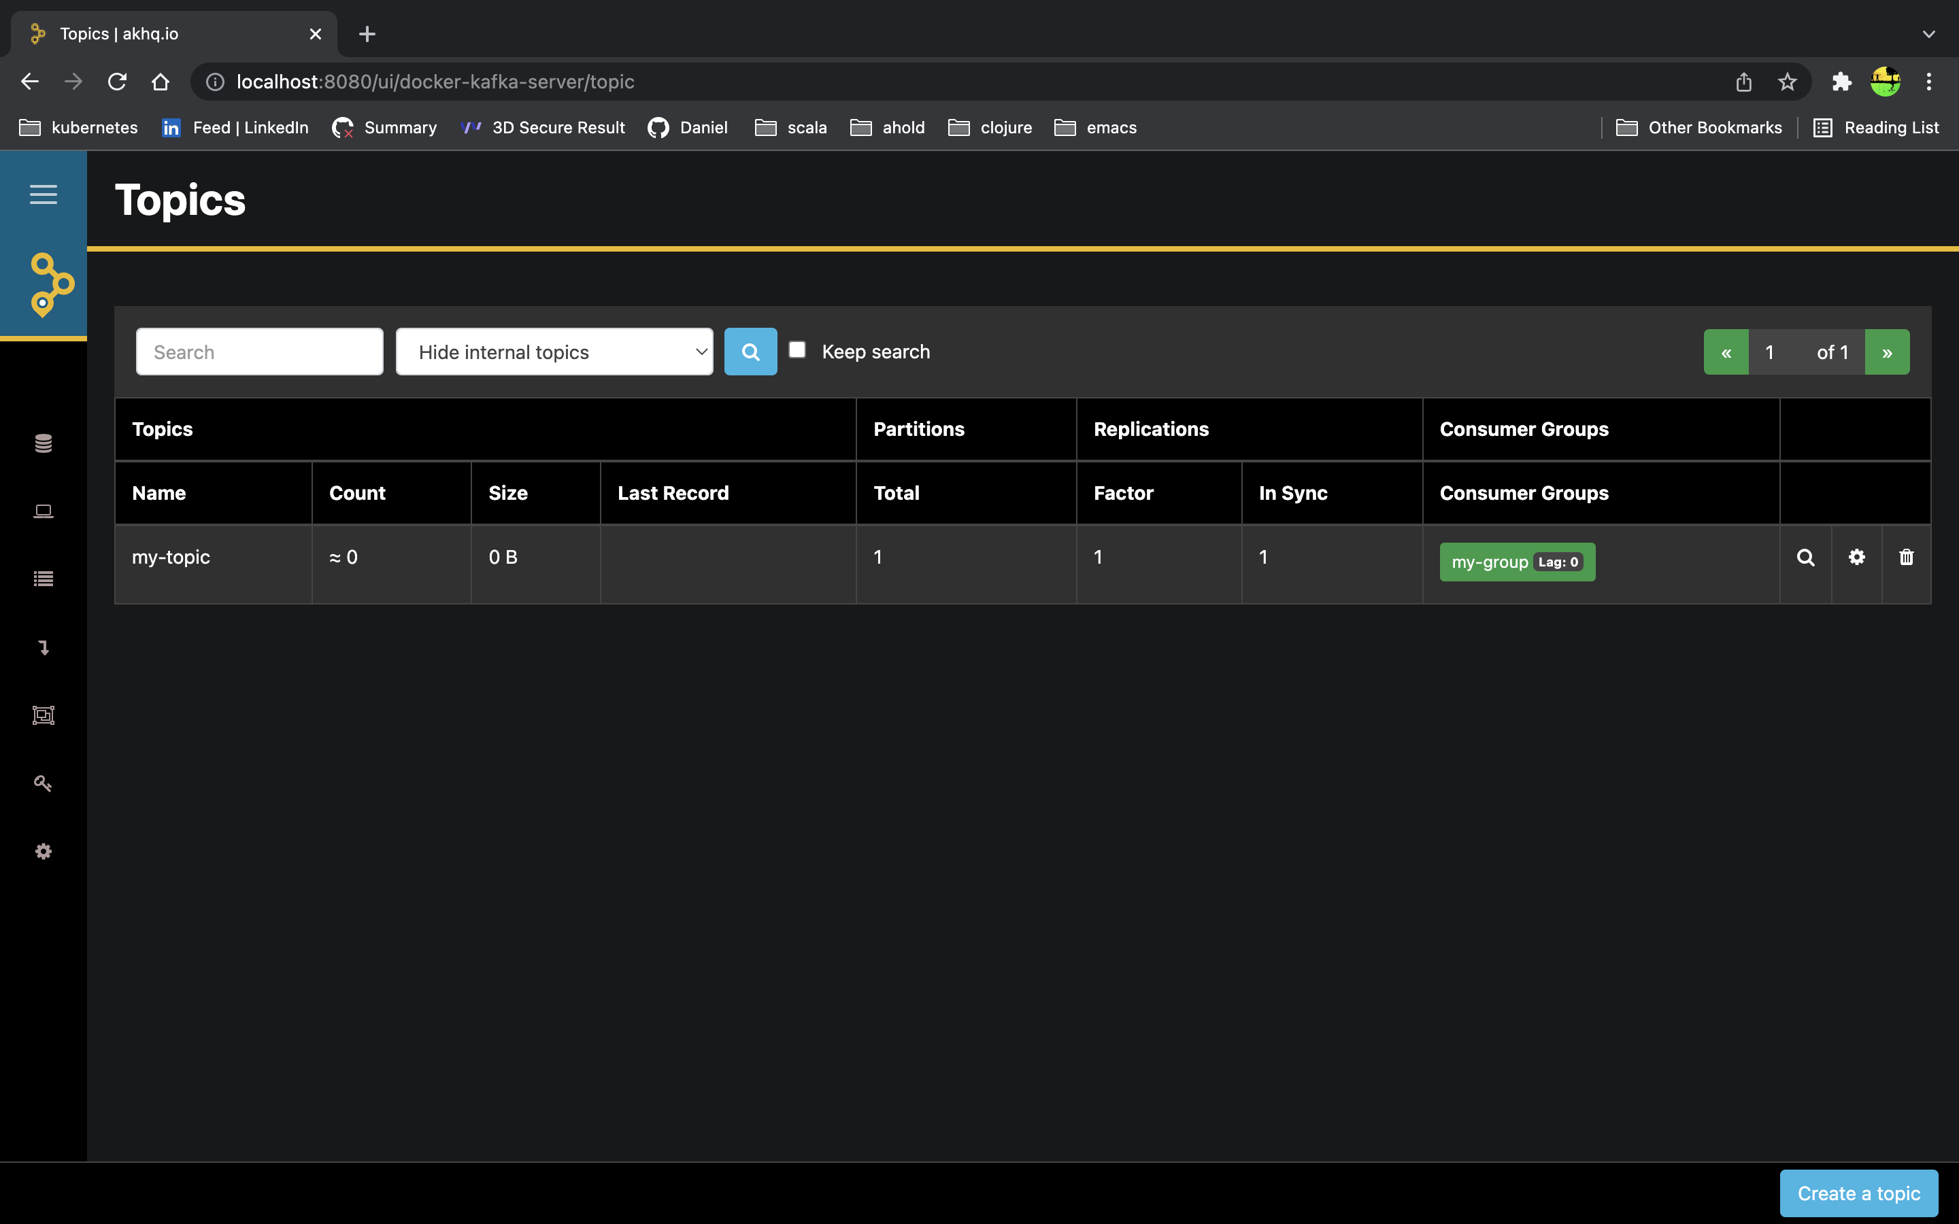Open ACLs from the key sidebar icon
Viewport: 1959px width, 1224px height.
coord(43,783)
